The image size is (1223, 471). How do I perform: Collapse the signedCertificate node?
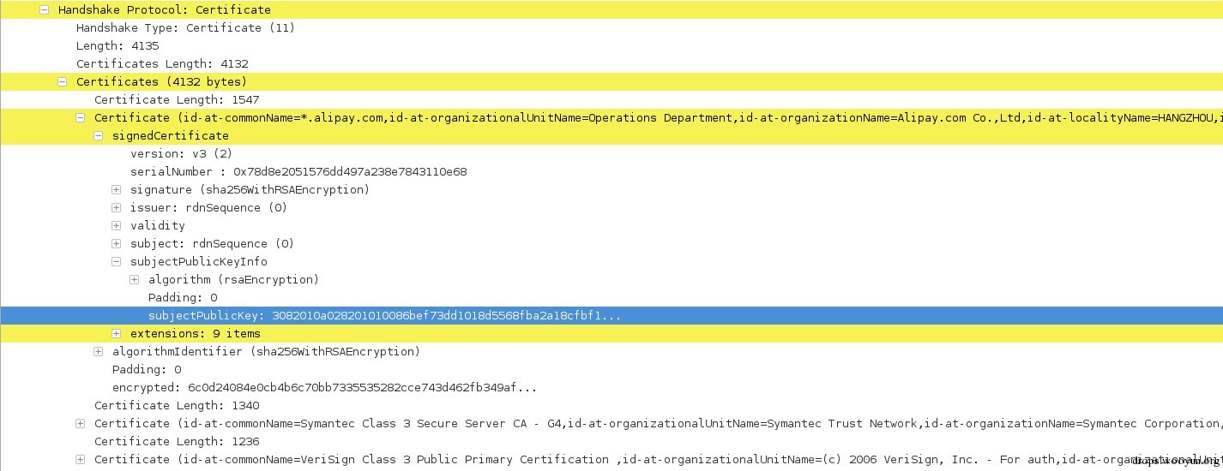tap(98, 135)
